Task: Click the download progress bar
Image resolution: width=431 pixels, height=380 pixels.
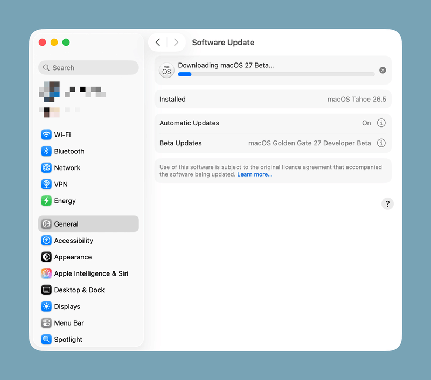Action: 276,74
